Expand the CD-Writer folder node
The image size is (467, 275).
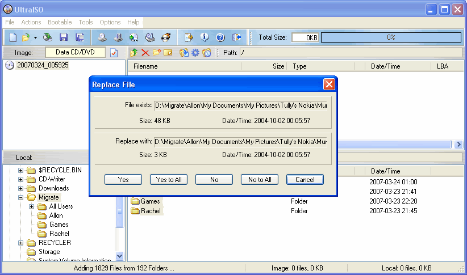coord(21,179)
